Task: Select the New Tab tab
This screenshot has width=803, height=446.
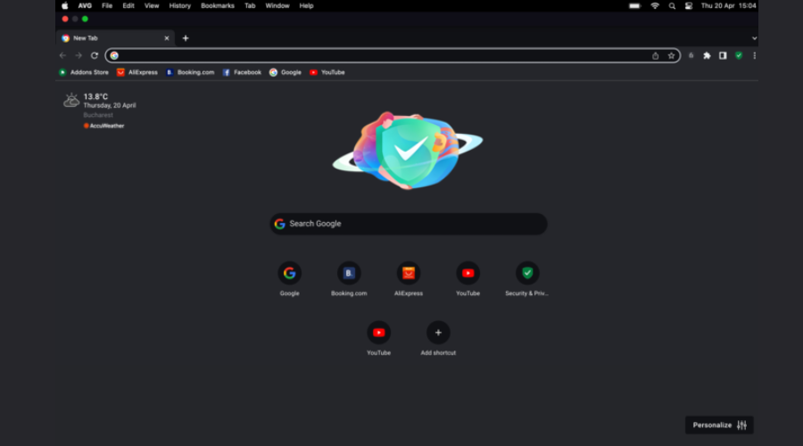Action: [115, 37]
